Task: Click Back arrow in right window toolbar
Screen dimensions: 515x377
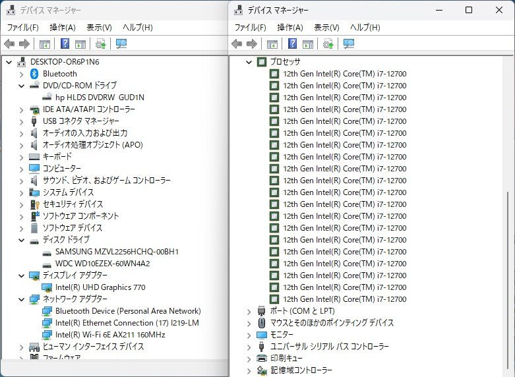Action: [237, 43]
